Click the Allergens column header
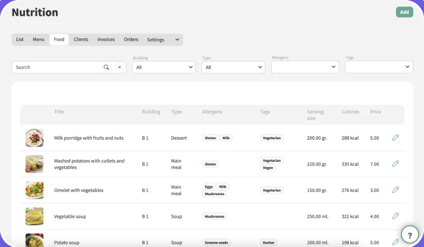The height and width of the screenshot is (247, 424). (212, 112)
